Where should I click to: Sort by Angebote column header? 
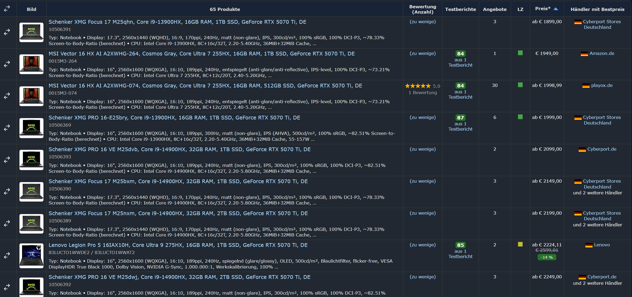click(494, 9)
